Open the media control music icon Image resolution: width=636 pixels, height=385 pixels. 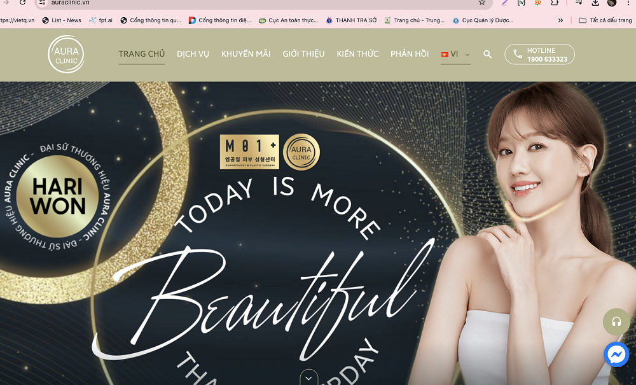(x=579, y=3)
